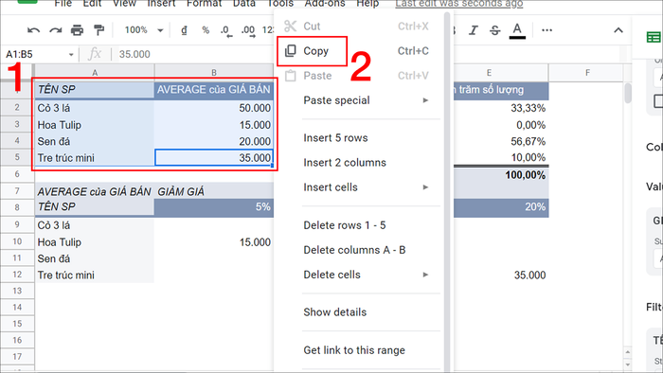Screen dimensions: 663x373
Task: Click the GIẢM GIÁ header cell
Action: coord(214,191)
